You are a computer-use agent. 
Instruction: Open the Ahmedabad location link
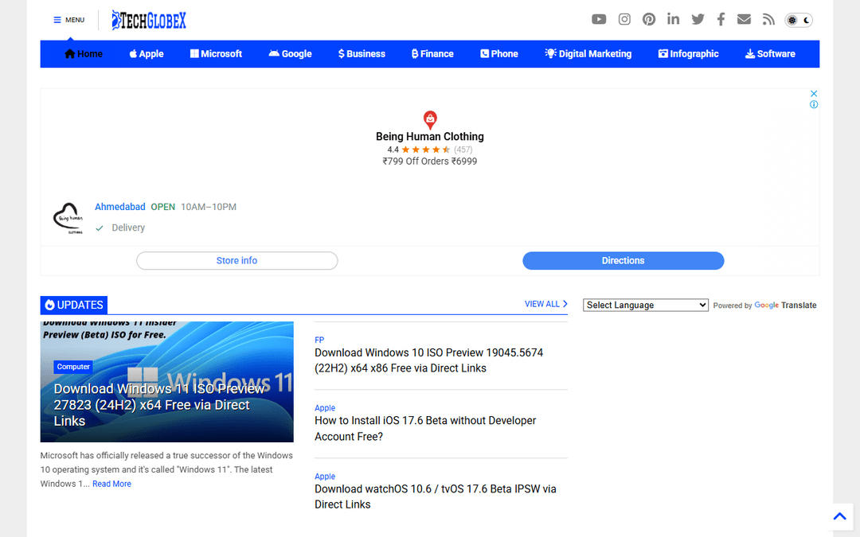tap(120, 207)
